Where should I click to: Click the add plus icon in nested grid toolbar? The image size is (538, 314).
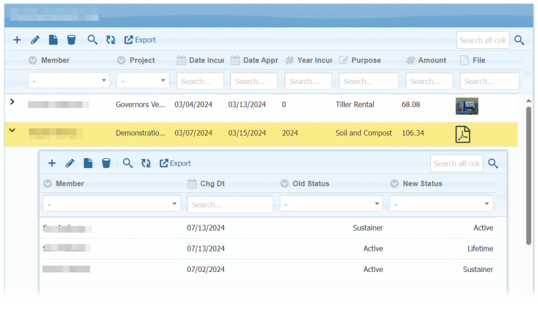tap(52, 163)
